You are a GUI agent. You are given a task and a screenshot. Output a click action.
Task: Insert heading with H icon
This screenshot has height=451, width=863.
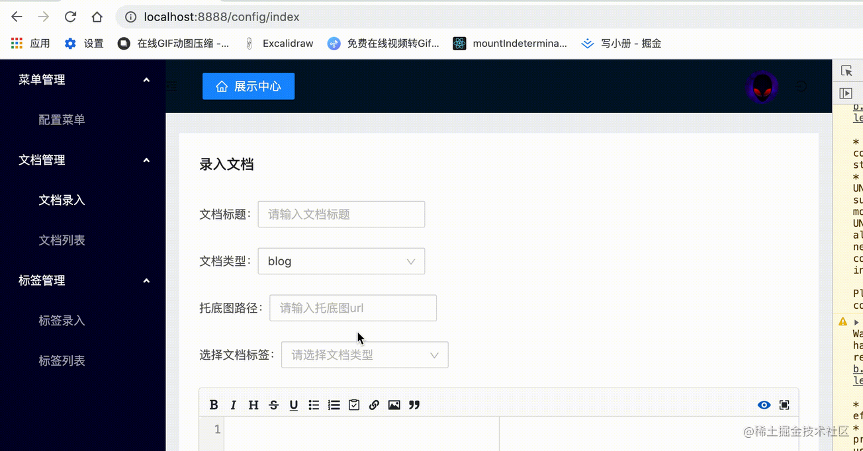(253, 405)
